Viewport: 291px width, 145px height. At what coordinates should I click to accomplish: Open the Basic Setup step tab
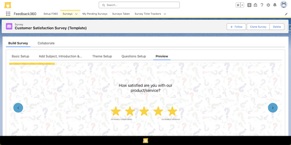pyautogui.click(x=20, y=56)
